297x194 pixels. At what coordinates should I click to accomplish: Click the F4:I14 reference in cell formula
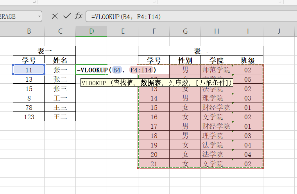click(141, 70)
